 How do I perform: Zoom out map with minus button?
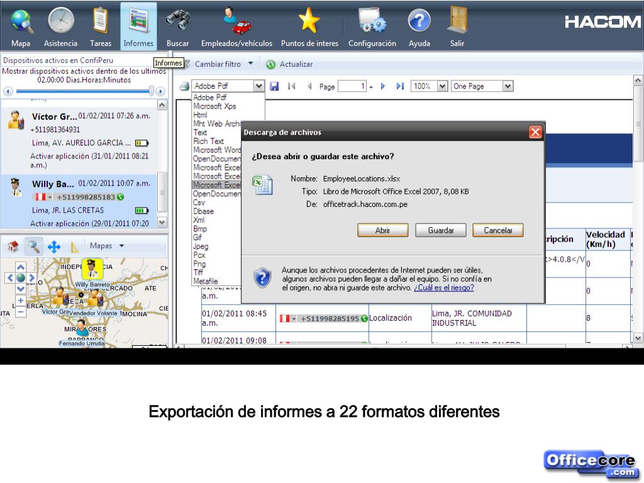(21, 312)
